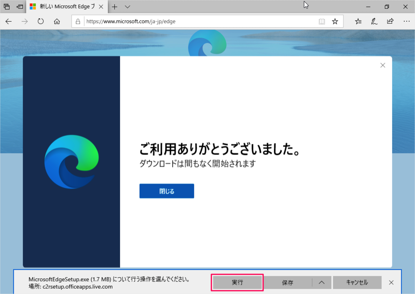Open the Settings and more menu
Viewport: 415px width, 294px height.
(406, 21)
